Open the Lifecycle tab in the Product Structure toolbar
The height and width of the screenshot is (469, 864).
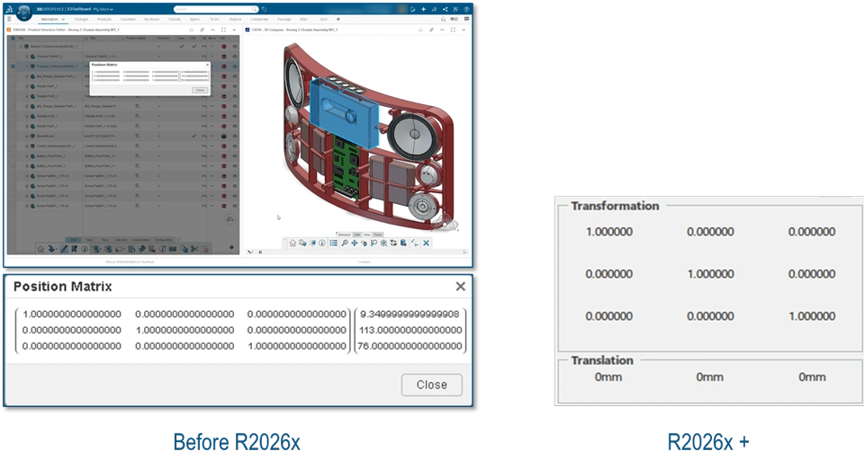121,240
